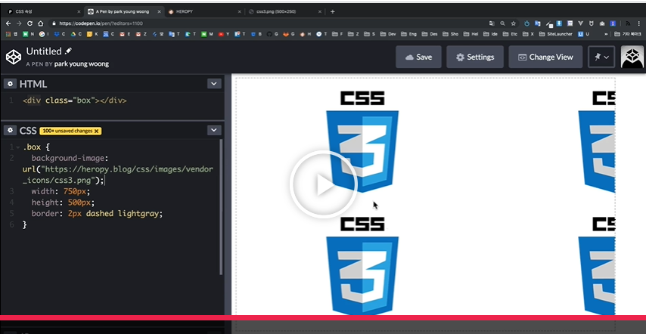The height and width of the screenshot is (334, 646).
Task: Go forward in browser history
Action: (x=19, y=23)
